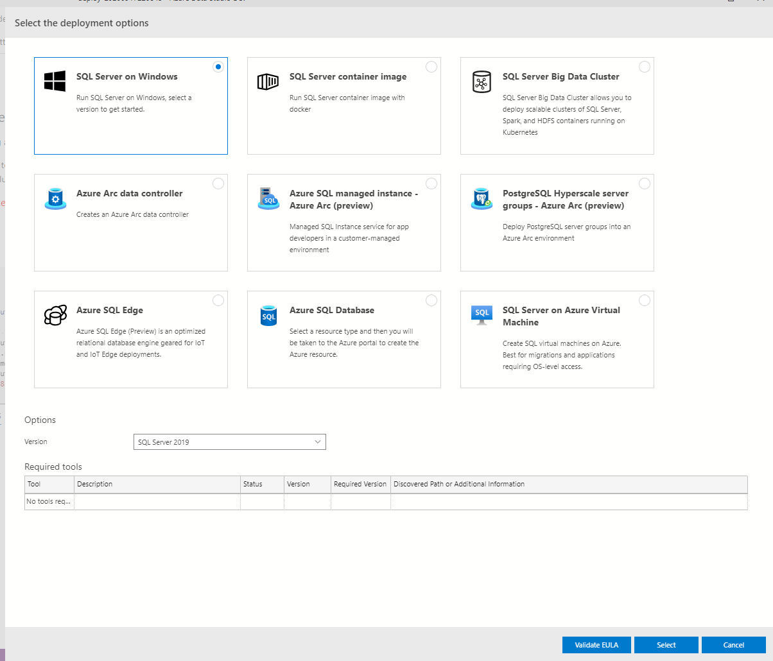Screen dimensions: 773x661
Task: Click the Select button
Action: (666, 645)
